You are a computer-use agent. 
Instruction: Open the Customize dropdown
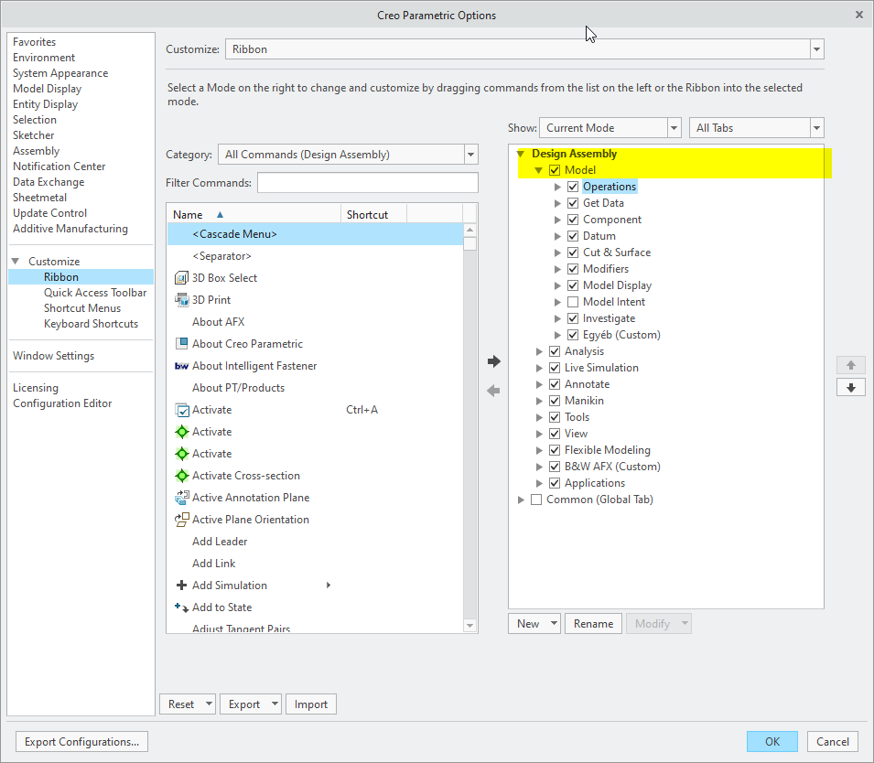tap(816, 49)
